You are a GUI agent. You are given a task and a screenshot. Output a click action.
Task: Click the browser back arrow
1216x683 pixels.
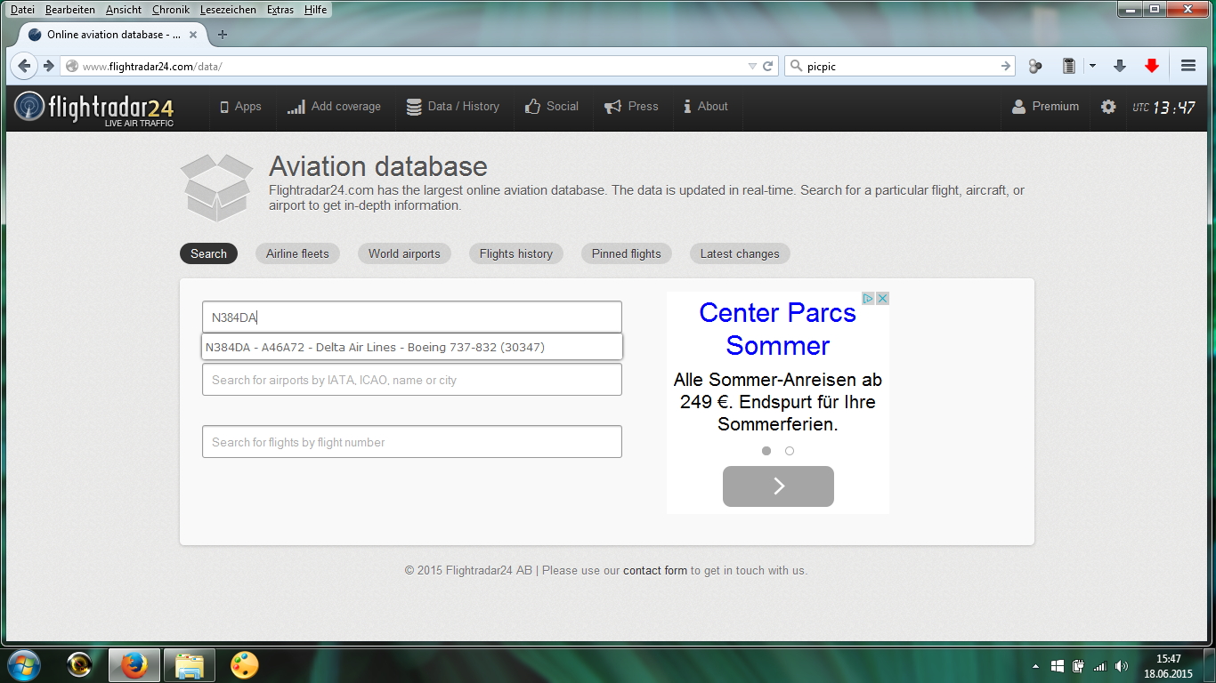point(24,66)
